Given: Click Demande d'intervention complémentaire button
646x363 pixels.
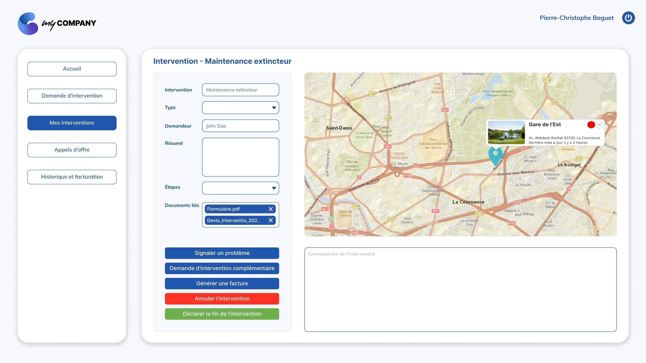Looking at the screenshot, I should pyautogui.click(x=222, y=268).
